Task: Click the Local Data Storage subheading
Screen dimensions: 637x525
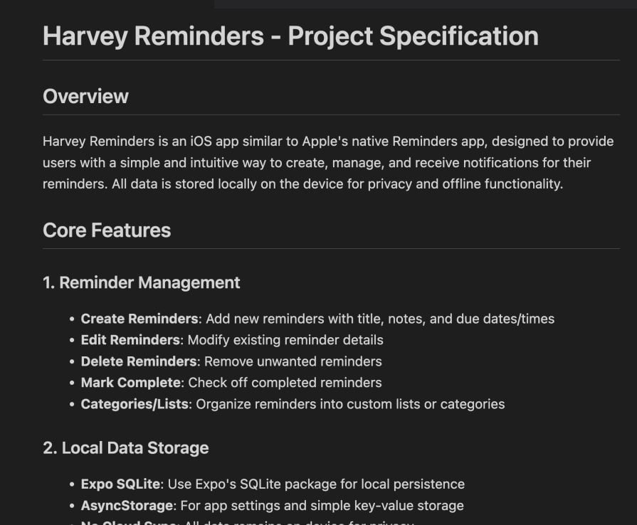Action: click(125, 447)
